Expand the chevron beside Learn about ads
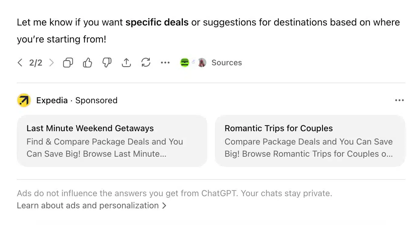The height and width of the screenshot is (225, 415). coord(164,206)
